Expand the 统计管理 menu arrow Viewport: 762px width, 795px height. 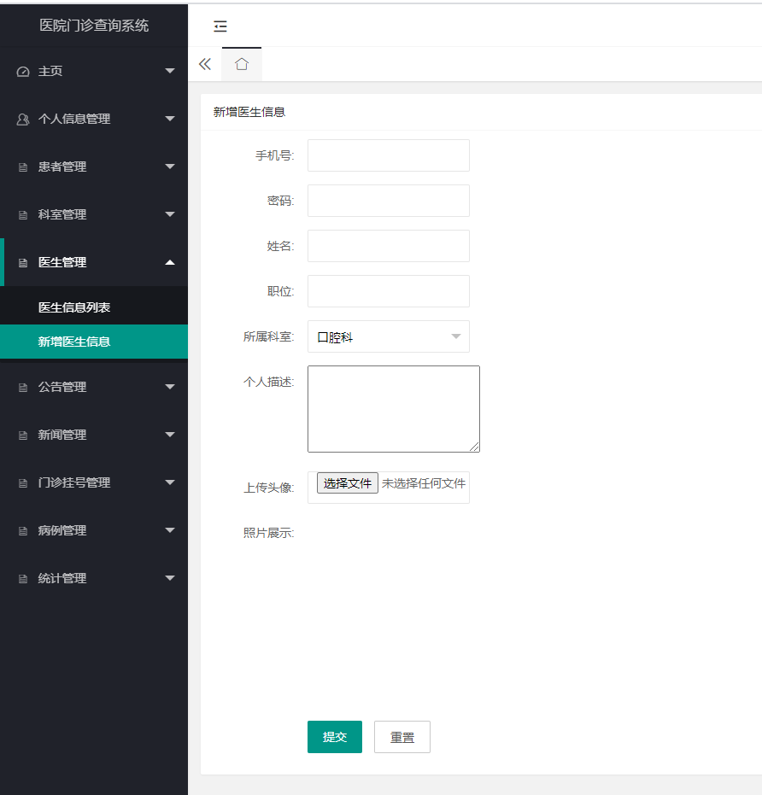click(x=170, y=578)
